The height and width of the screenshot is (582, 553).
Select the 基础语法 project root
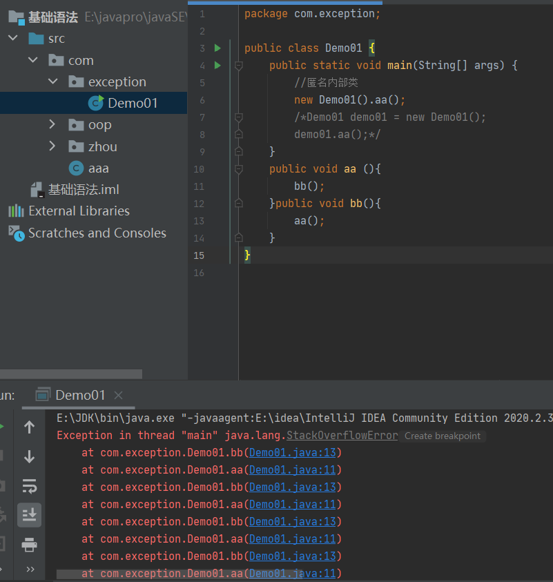pyautogui.click(x=53, y=17)
